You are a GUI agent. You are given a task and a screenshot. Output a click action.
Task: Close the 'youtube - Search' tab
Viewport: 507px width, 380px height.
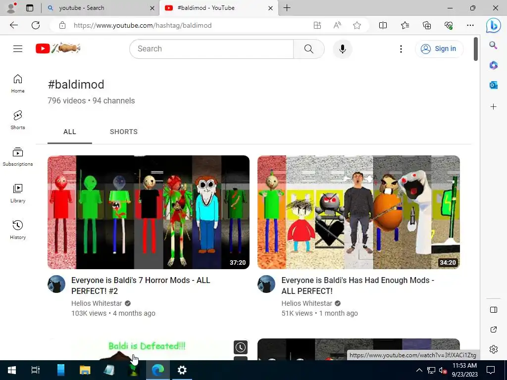152,8
